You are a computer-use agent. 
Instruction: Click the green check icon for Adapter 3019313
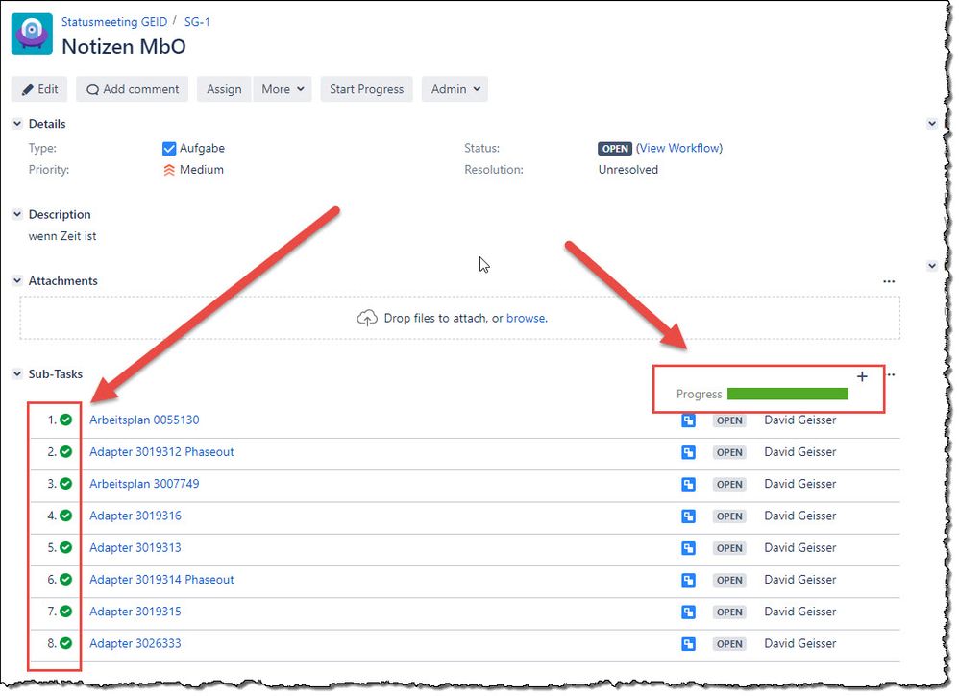(66, 547)
